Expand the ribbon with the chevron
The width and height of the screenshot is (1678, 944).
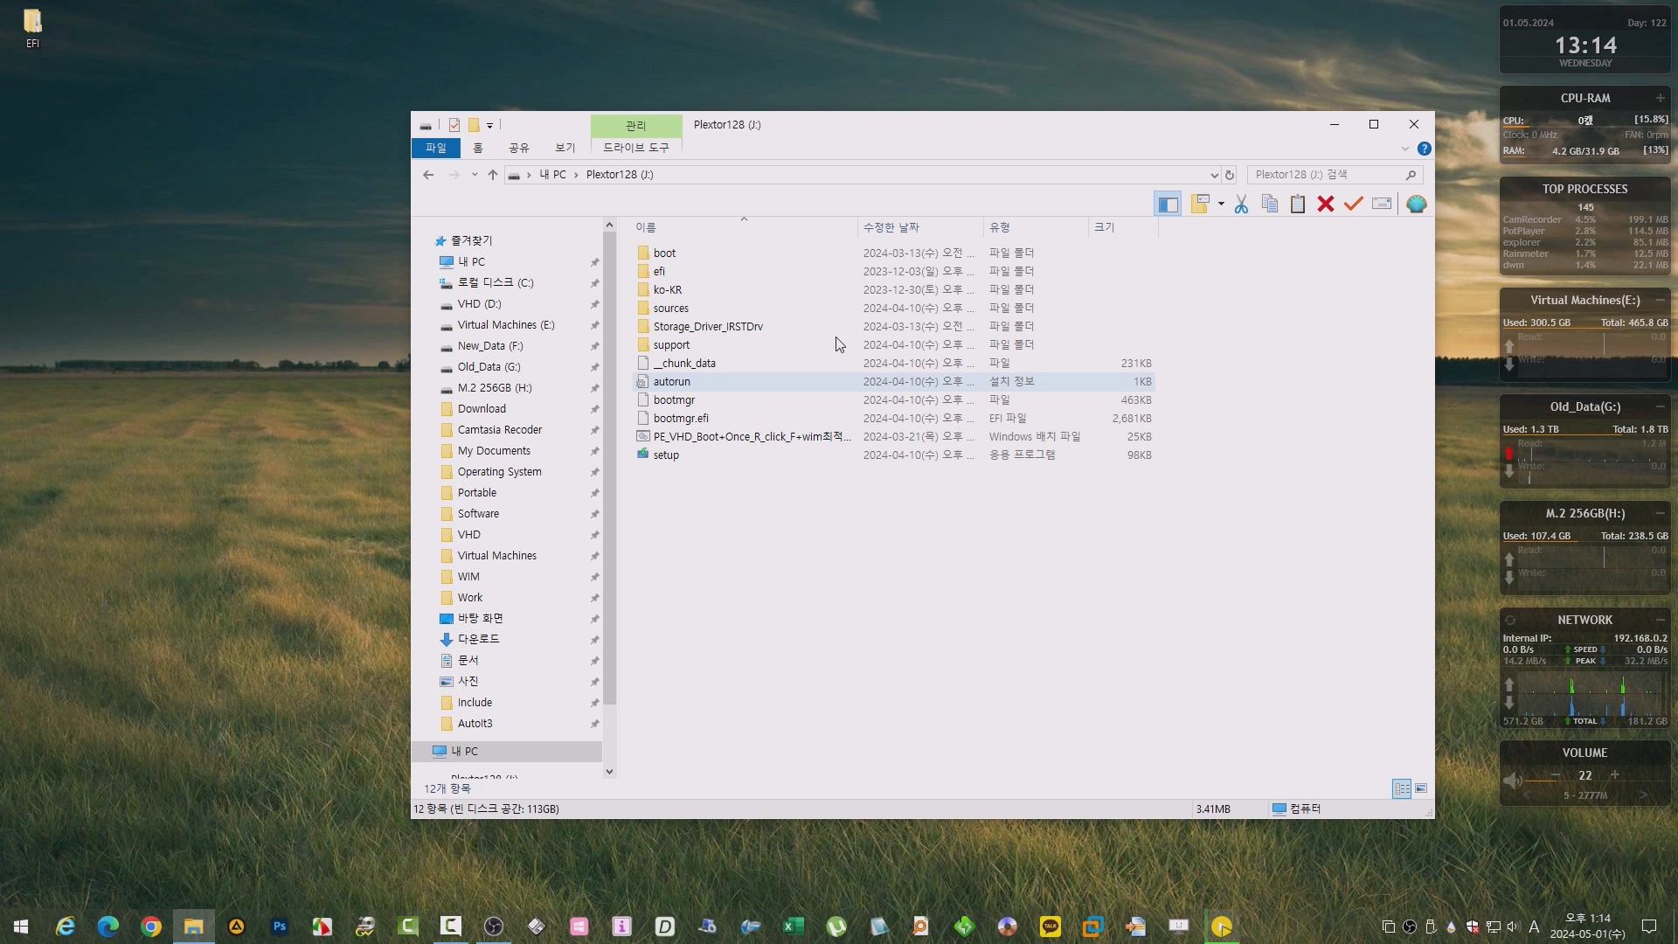click(x=1405, y=149)
